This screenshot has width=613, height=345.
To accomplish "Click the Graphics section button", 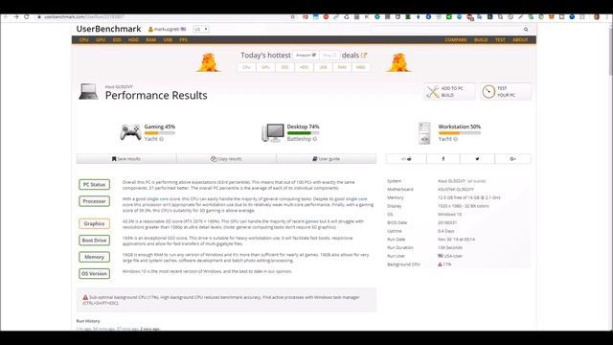I will (94, 223).
